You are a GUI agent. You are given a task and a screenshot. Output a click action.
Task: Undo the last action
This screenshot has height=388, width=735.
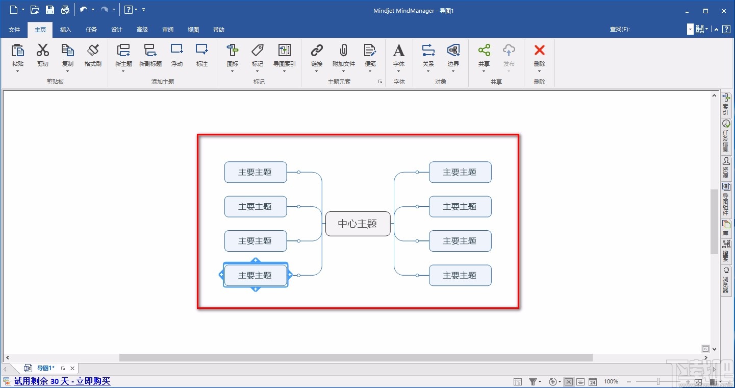pos(84,10)
